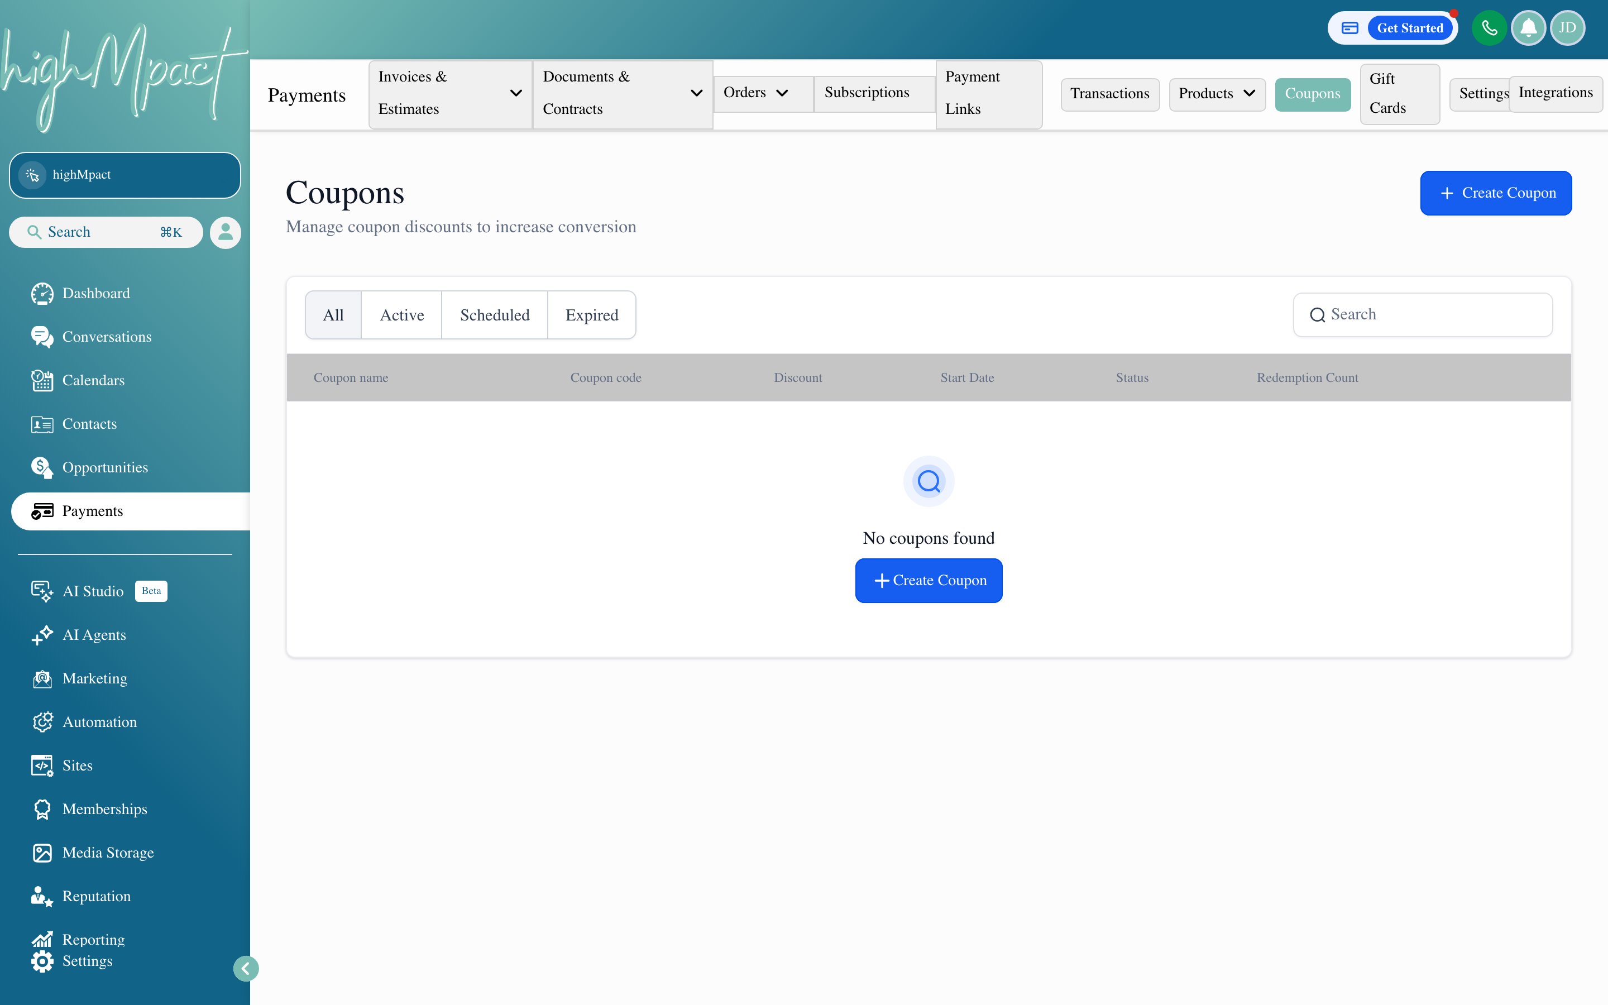Click the Get Started button
Viewport: 1608px width, 1005px height.
(1409, 28)
